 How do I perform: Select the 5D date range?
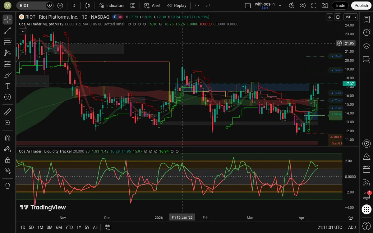tap(31, 227)
